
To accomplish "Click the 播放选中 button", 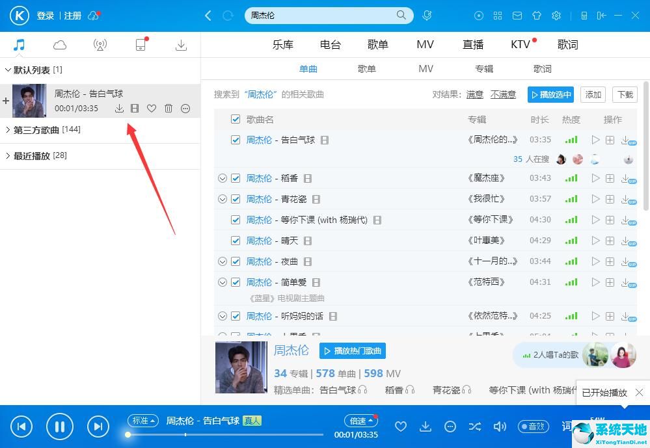I will click(x=550, y=94).
